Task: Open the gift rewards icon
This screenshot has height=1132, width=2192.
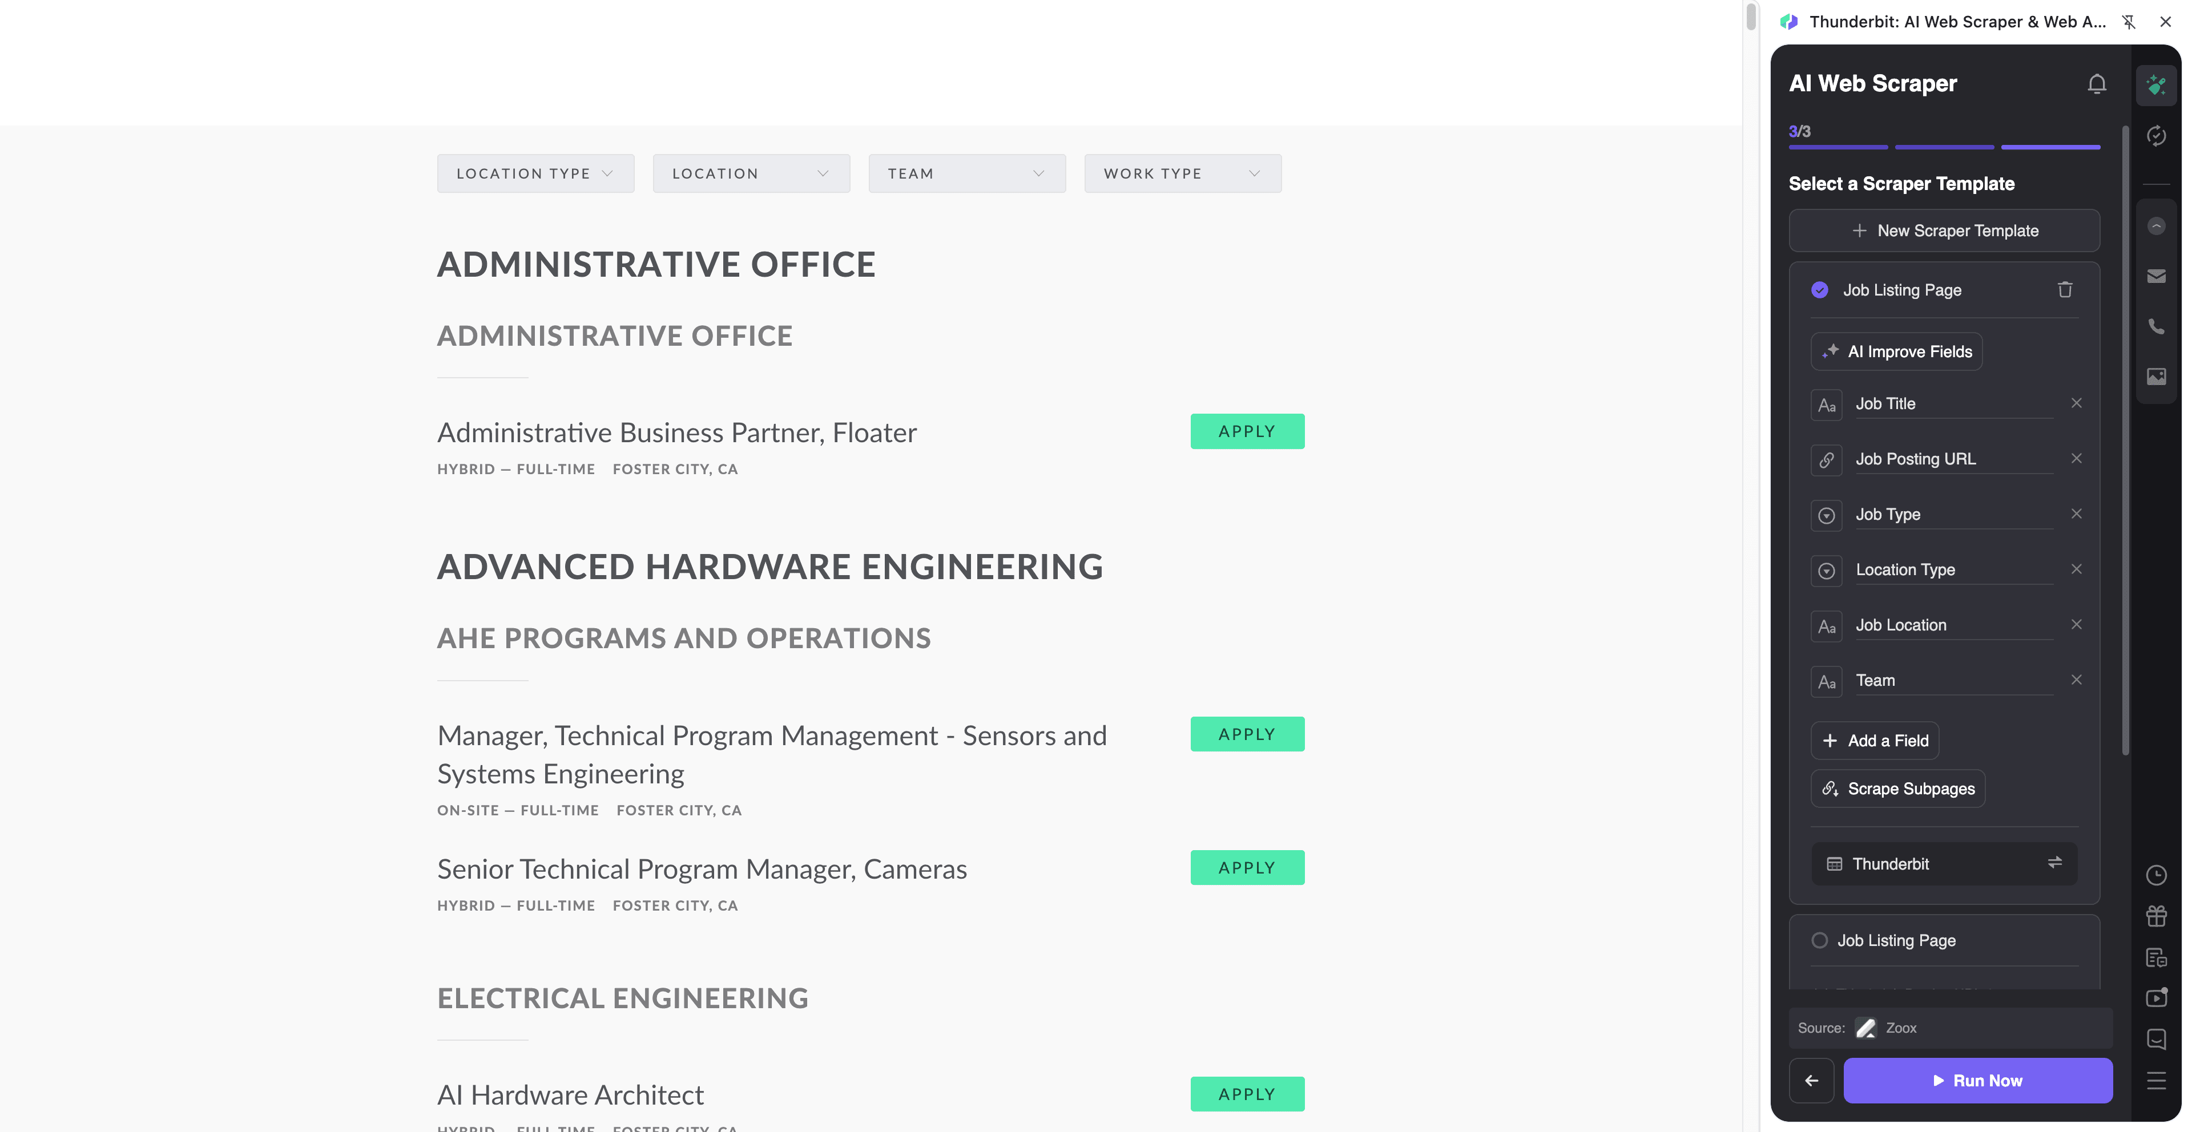Action: (2157, 916)
